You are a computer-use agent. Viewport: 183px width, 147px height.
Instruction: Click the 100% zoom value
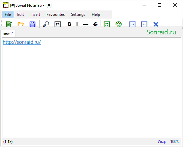[174, 142]
